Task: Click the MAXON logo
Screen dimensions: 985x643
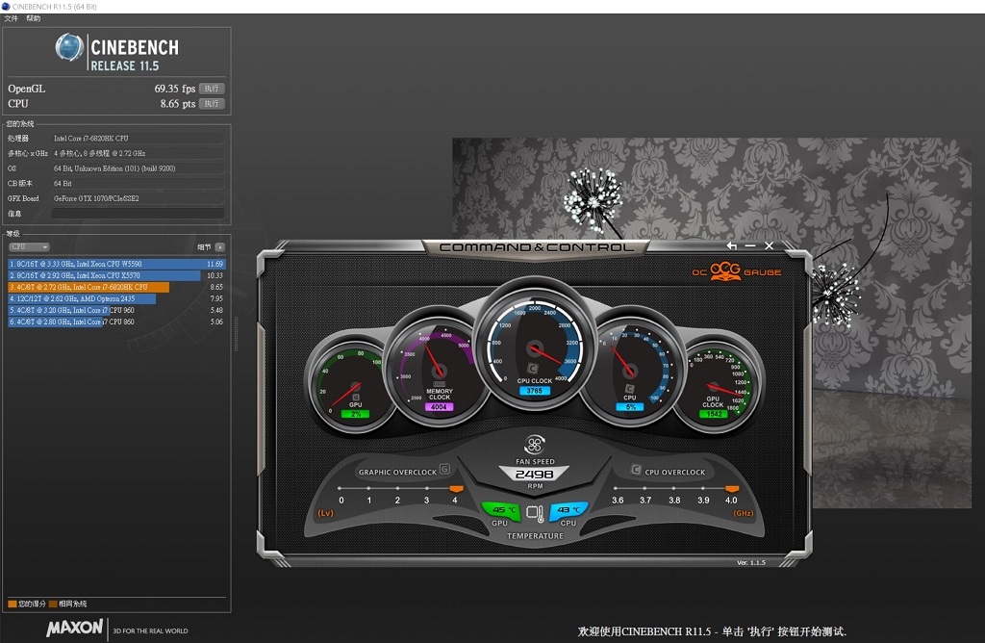Action: [74, 628]
